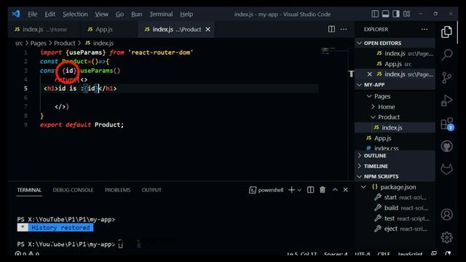Open the new terminal launch profile dropdown
The height and width of the screenshot is (262, 466).
[299, 190]
